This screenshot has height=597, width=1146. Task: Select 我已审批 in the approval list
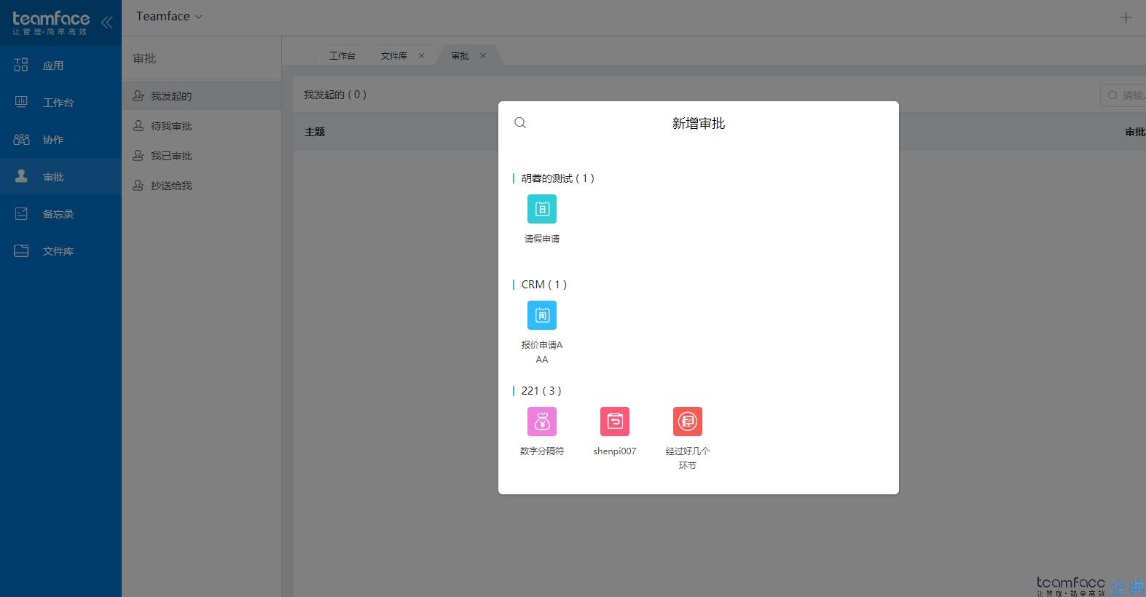click(x=171, y=156)
